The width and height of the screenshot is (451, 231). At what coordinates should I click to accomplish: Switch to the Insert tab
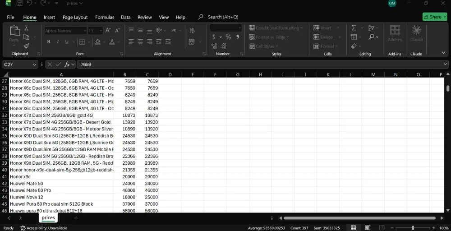coord(49,17)
